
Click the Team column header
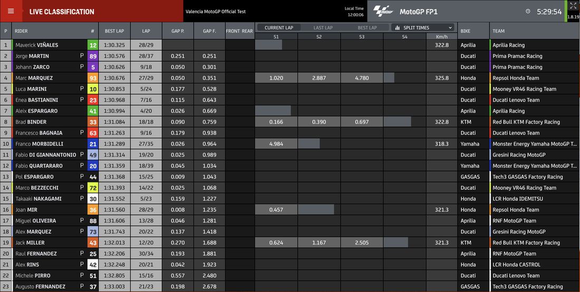tap(535, 31)
